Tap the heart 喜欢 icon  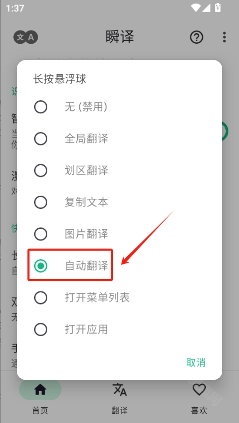click(x=199, y=389)
